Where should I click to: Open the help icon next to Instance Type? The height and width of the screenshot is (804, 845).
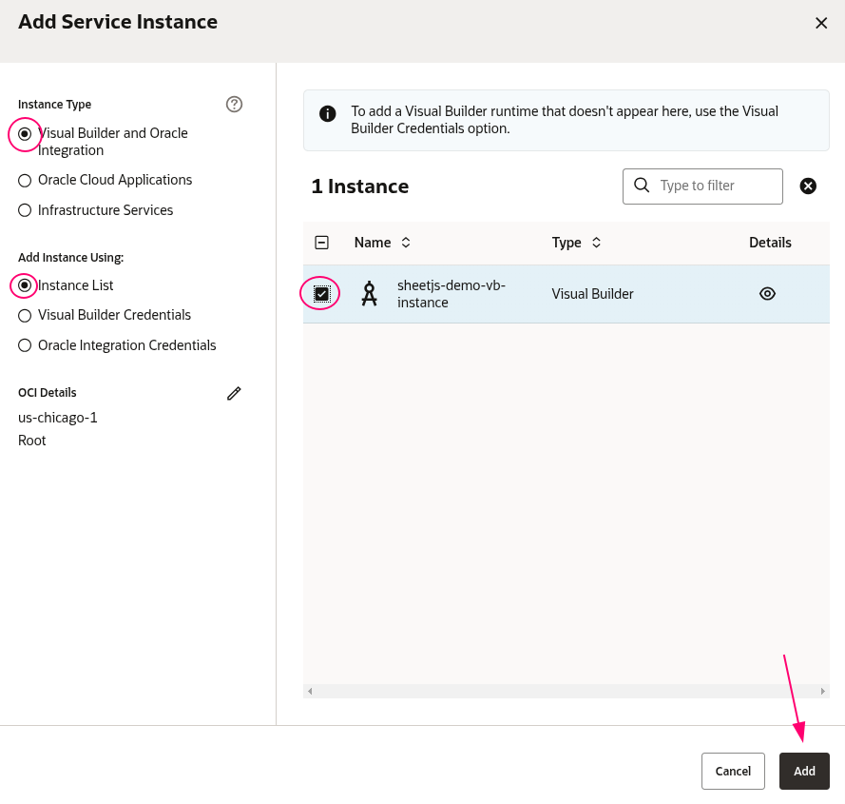pos(234,105)
